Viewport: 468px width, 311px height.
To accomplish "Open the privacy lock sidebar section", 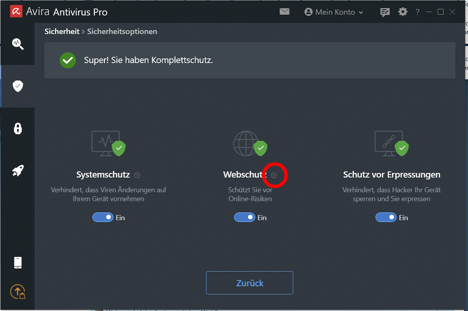I will 18,128.
